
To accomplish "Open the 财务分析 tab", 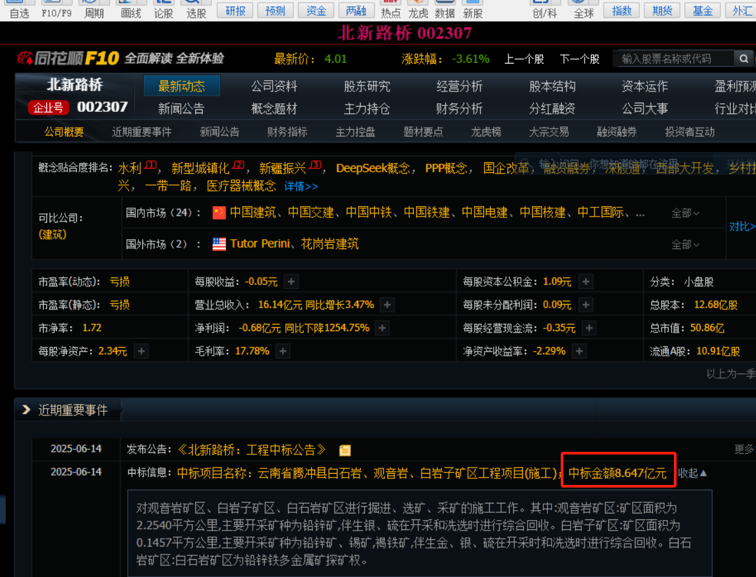I will [x=459, y=109].
